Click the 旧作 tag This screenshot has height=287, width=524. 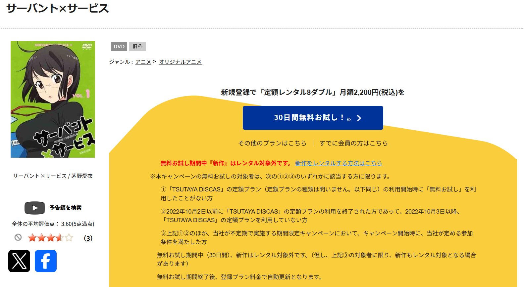137,47
